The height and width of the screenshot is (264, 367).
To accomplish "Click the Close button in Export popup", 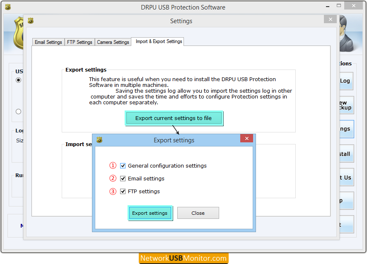I will click(x=198, y=213).
